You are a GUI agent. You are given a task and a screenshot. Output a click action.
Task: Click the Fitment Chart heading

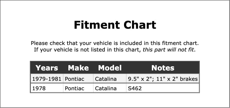coord(115,25)
